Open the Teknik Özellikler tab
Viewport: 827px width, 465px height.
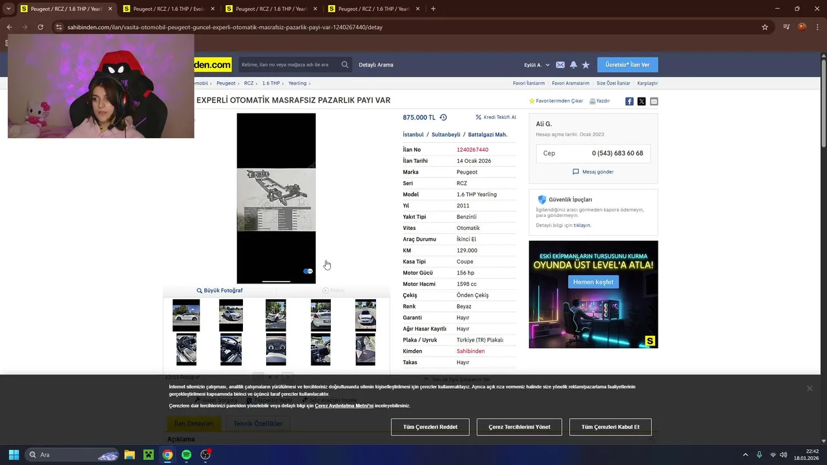[x=258, y=424]
